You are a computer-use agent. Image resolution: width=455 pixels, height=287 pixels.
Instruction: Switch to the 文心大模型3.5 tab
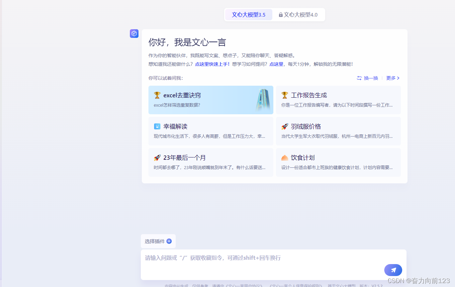click(x=249, y=15)
